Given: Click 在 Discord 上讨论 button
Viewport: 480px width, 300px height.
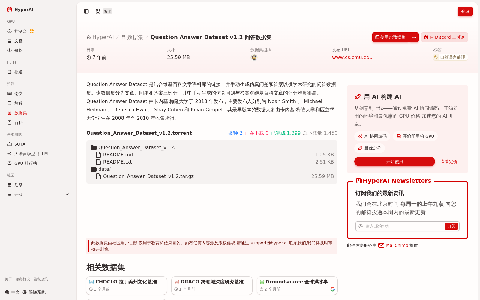Looking at the screenshot, I should pyautogui.click(x=445, y=37).
